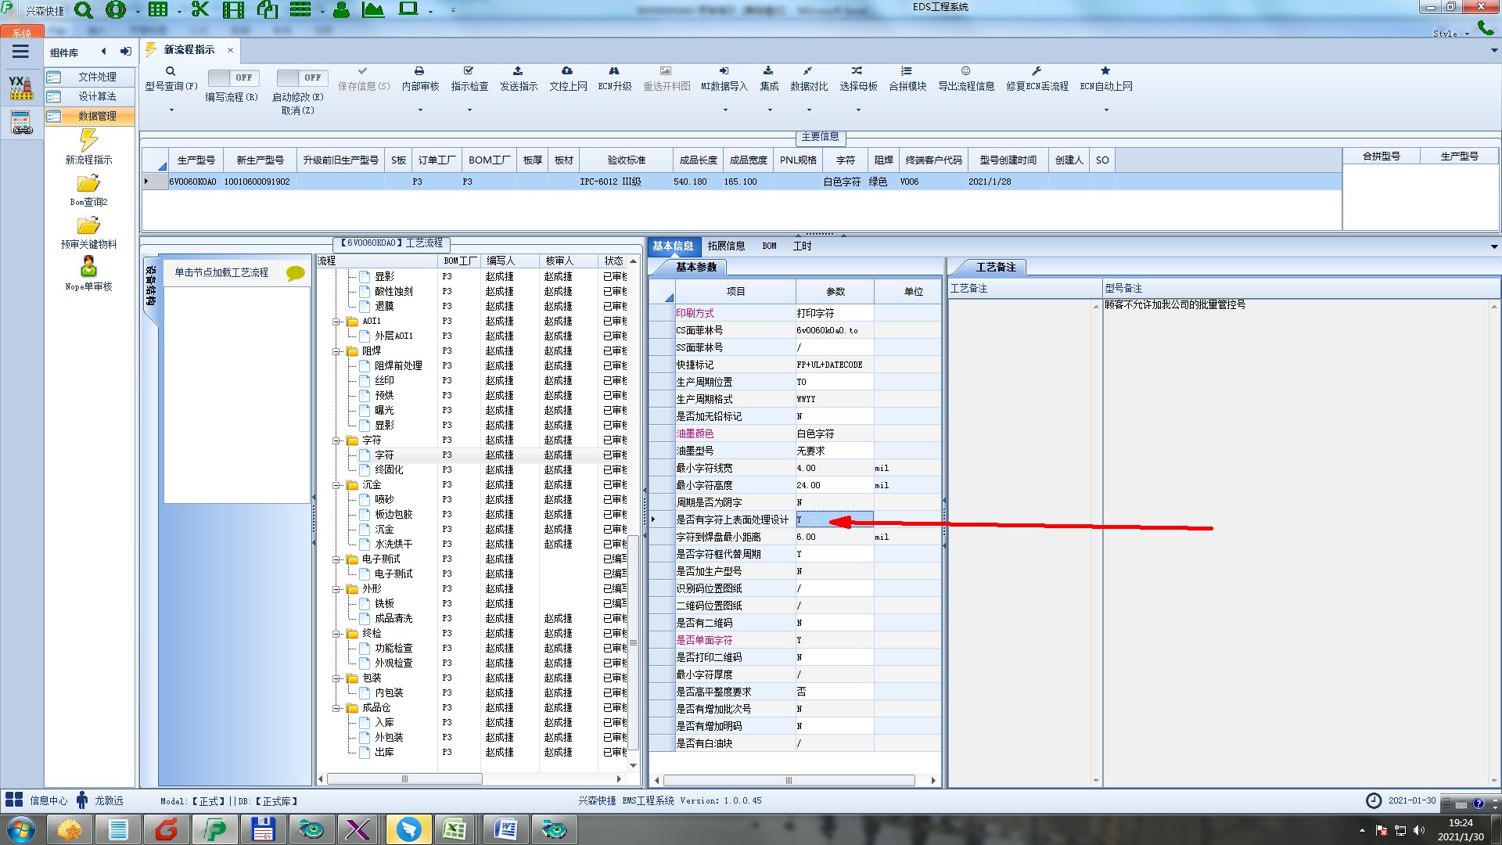Collapse the 阻焊 tree folder
The height and width of the screenshot is (845, 1502).
336,351
